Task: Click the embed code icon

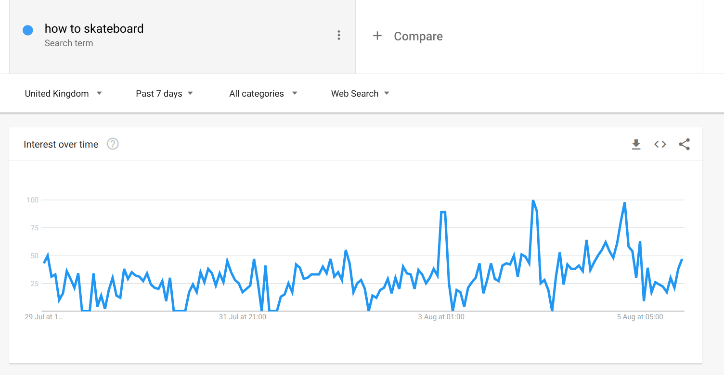Action: (x=660, y=144)
